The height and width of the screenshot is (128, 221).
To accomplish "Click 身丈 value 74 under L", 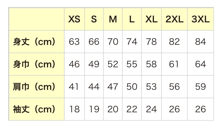I will point(132,42).
